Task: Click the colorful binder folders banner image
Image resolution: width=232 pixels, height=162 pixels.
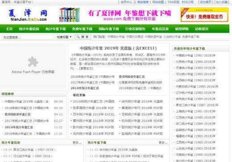Action: (70, 15)
